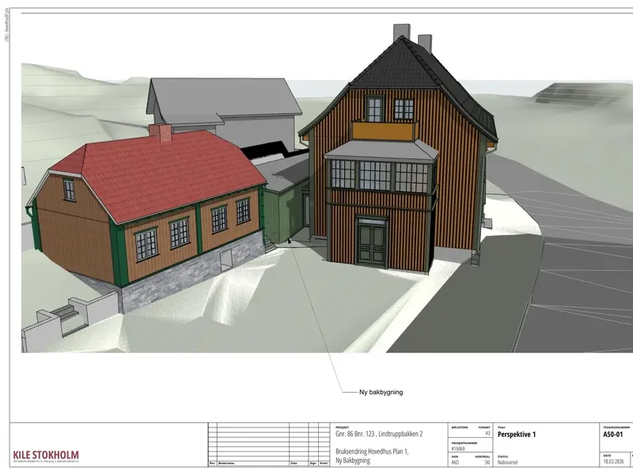Select the 'Perspektive 1' drawing title
Screen dimensions: 633x475
[517, 435]
